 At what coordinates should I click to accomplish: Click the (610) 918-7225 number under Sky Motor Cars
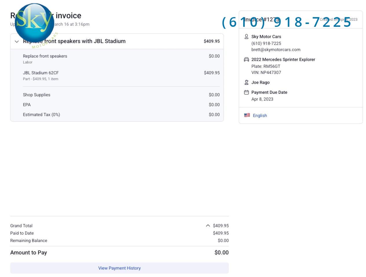[x=266, y=43]
